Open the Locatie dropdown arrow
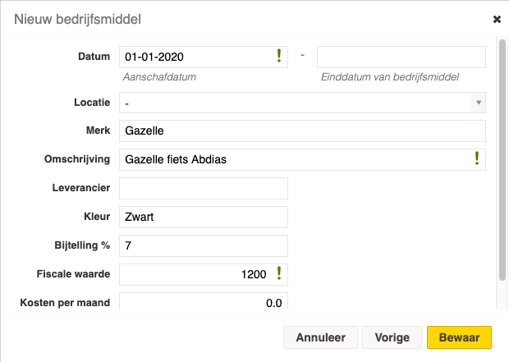 (x=478, y=103)
